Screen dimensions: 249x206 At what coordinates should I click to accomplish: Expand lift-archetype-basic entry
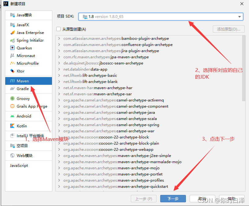(59, 75)
